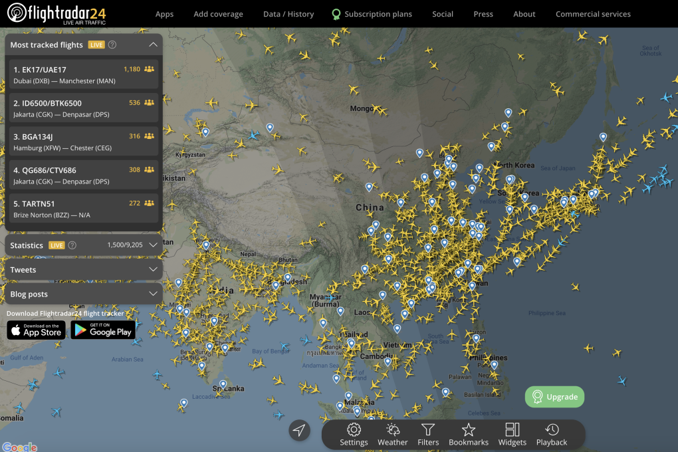Collapse the Most tracked flights panel

coord(152,45)
